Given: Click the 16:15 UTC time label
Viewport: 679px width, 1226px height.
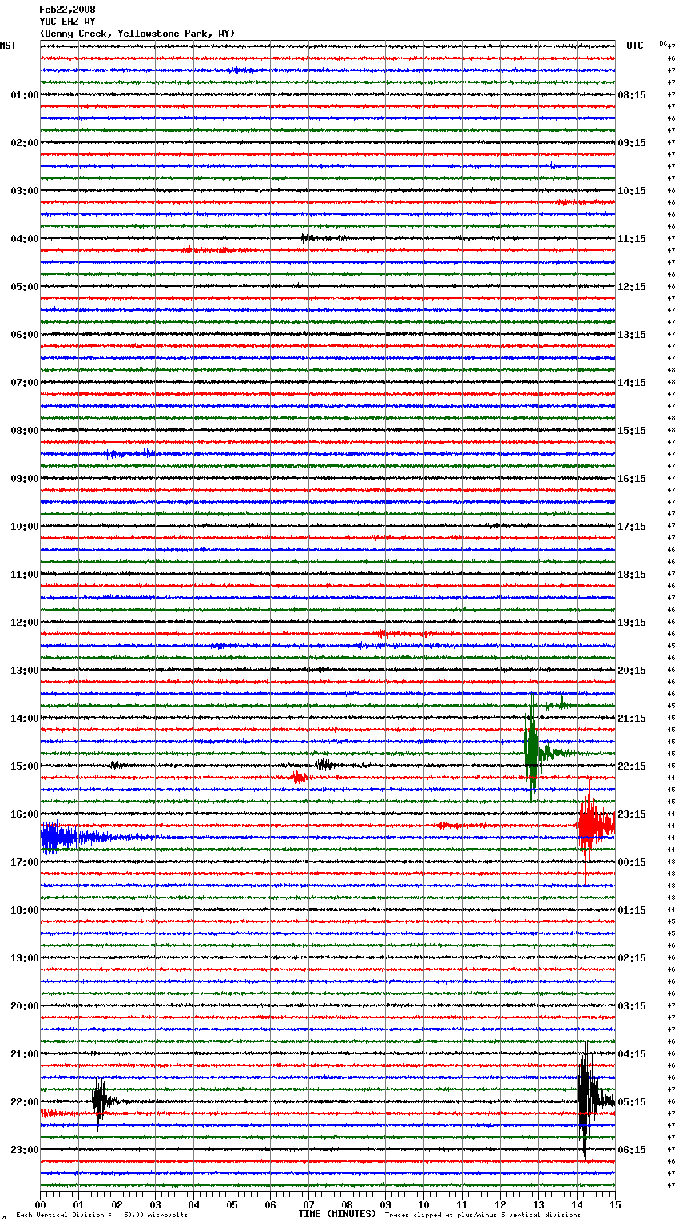Looking at the screenshot, I should click(632, 479).
